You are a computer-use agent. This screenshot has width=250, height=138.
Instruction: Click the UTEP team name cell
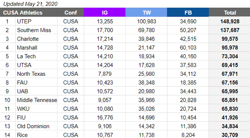[x=36, y=21]
